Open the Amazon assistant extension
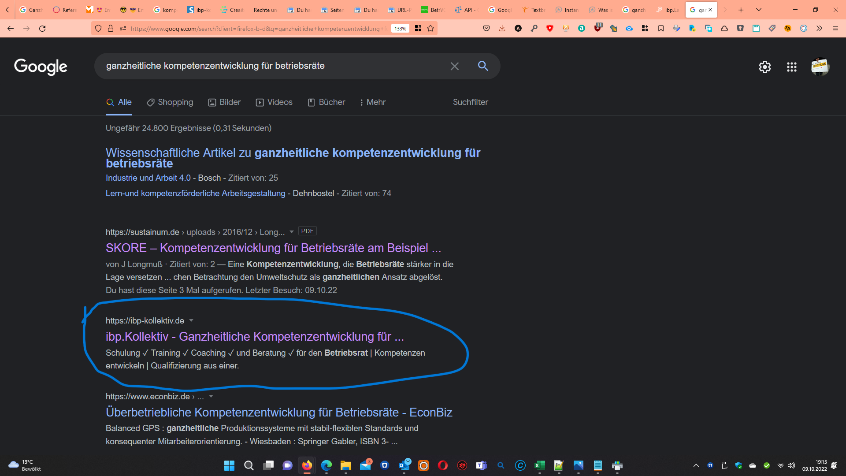Viewport: 846px width, 476px height. [x=582, y=28]
